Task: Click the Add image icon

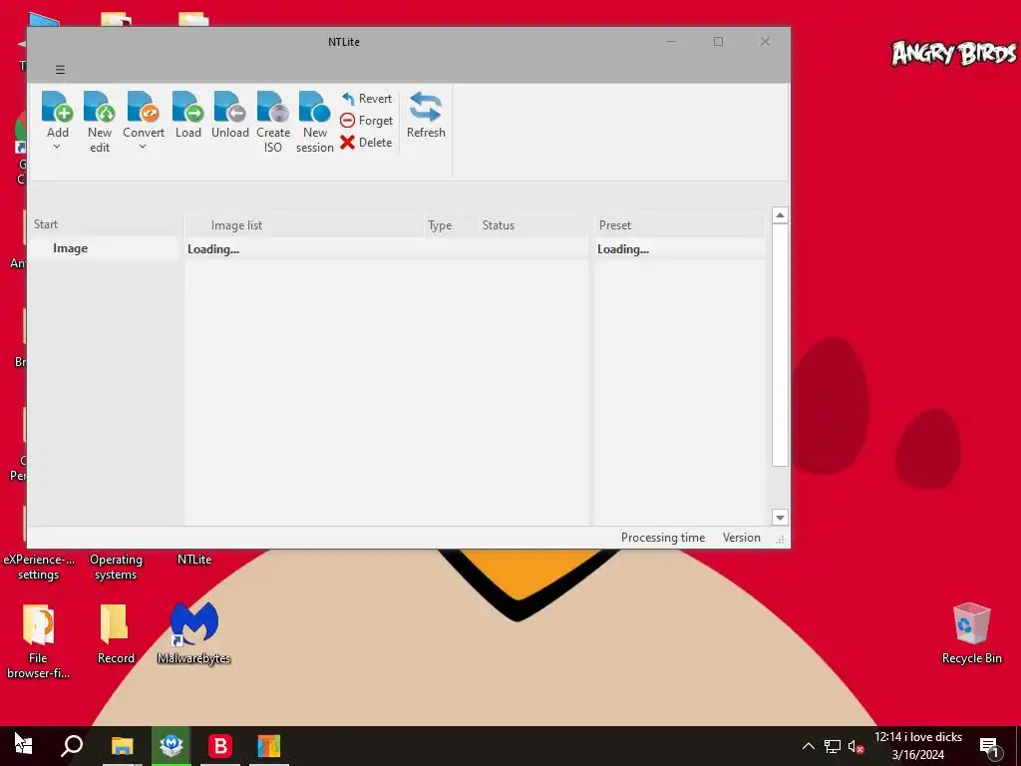Action: pos(57,107)
